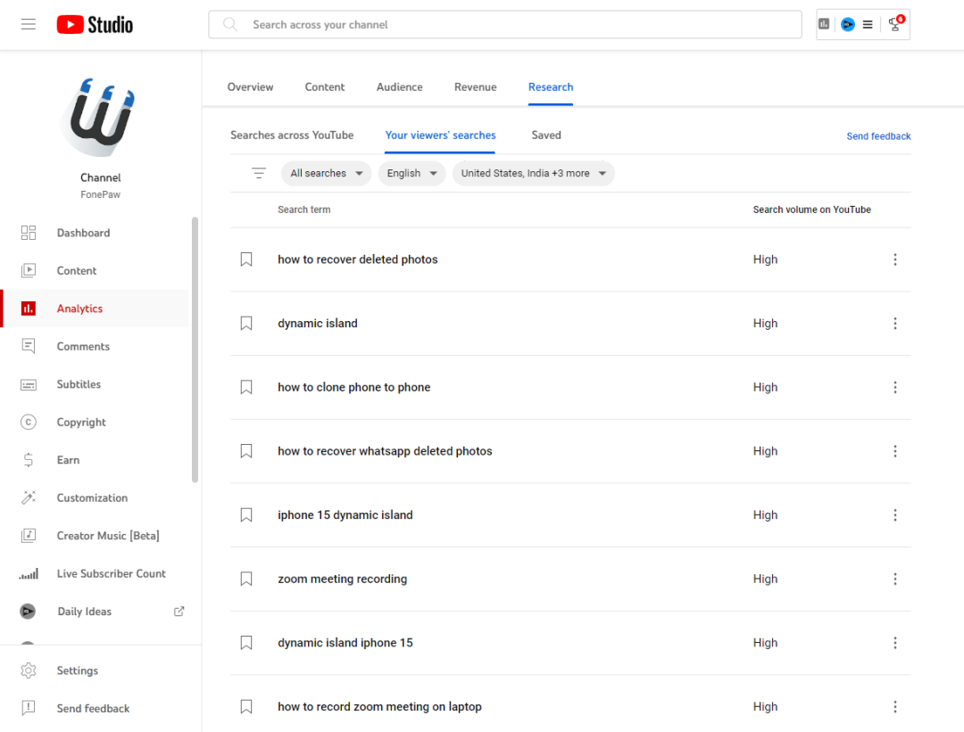The width and height of the screenshot is (964, 732).
Task: Open options for 'dynamic island iphone 15'
Action: point(895,643)
